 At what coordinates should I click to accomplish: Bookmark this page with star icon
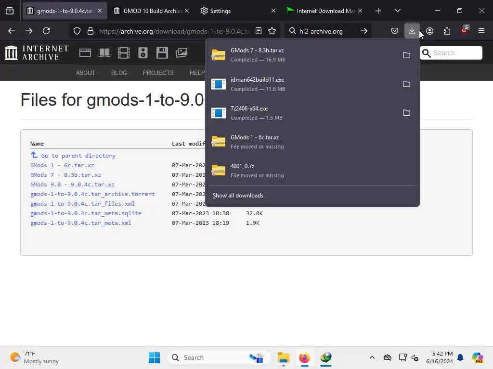pyautogui.click(x=272, y=31)
